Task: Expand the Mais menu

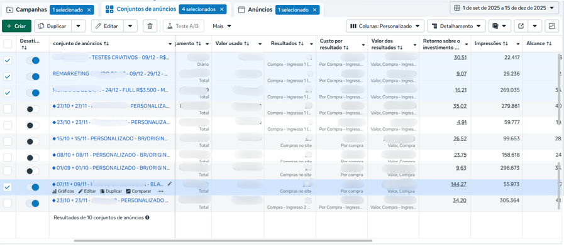Action: pyautogui.click(x=221, y=26)
